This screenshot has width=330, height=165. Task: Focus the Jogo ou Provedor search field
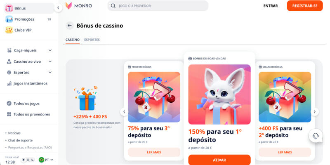click(x=158, y=6)
